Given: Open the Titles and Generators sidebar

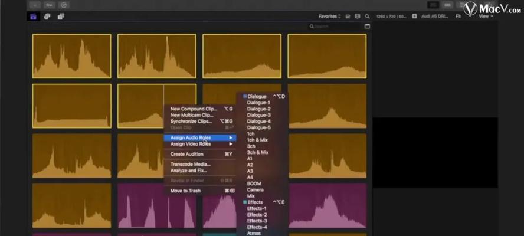Looking at the screenshot, I should pyautogui.click(x=61, y=17).
